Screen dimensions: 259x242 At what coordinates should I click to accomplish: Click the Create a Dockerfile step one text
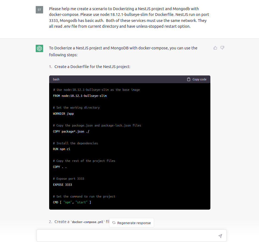92,67
